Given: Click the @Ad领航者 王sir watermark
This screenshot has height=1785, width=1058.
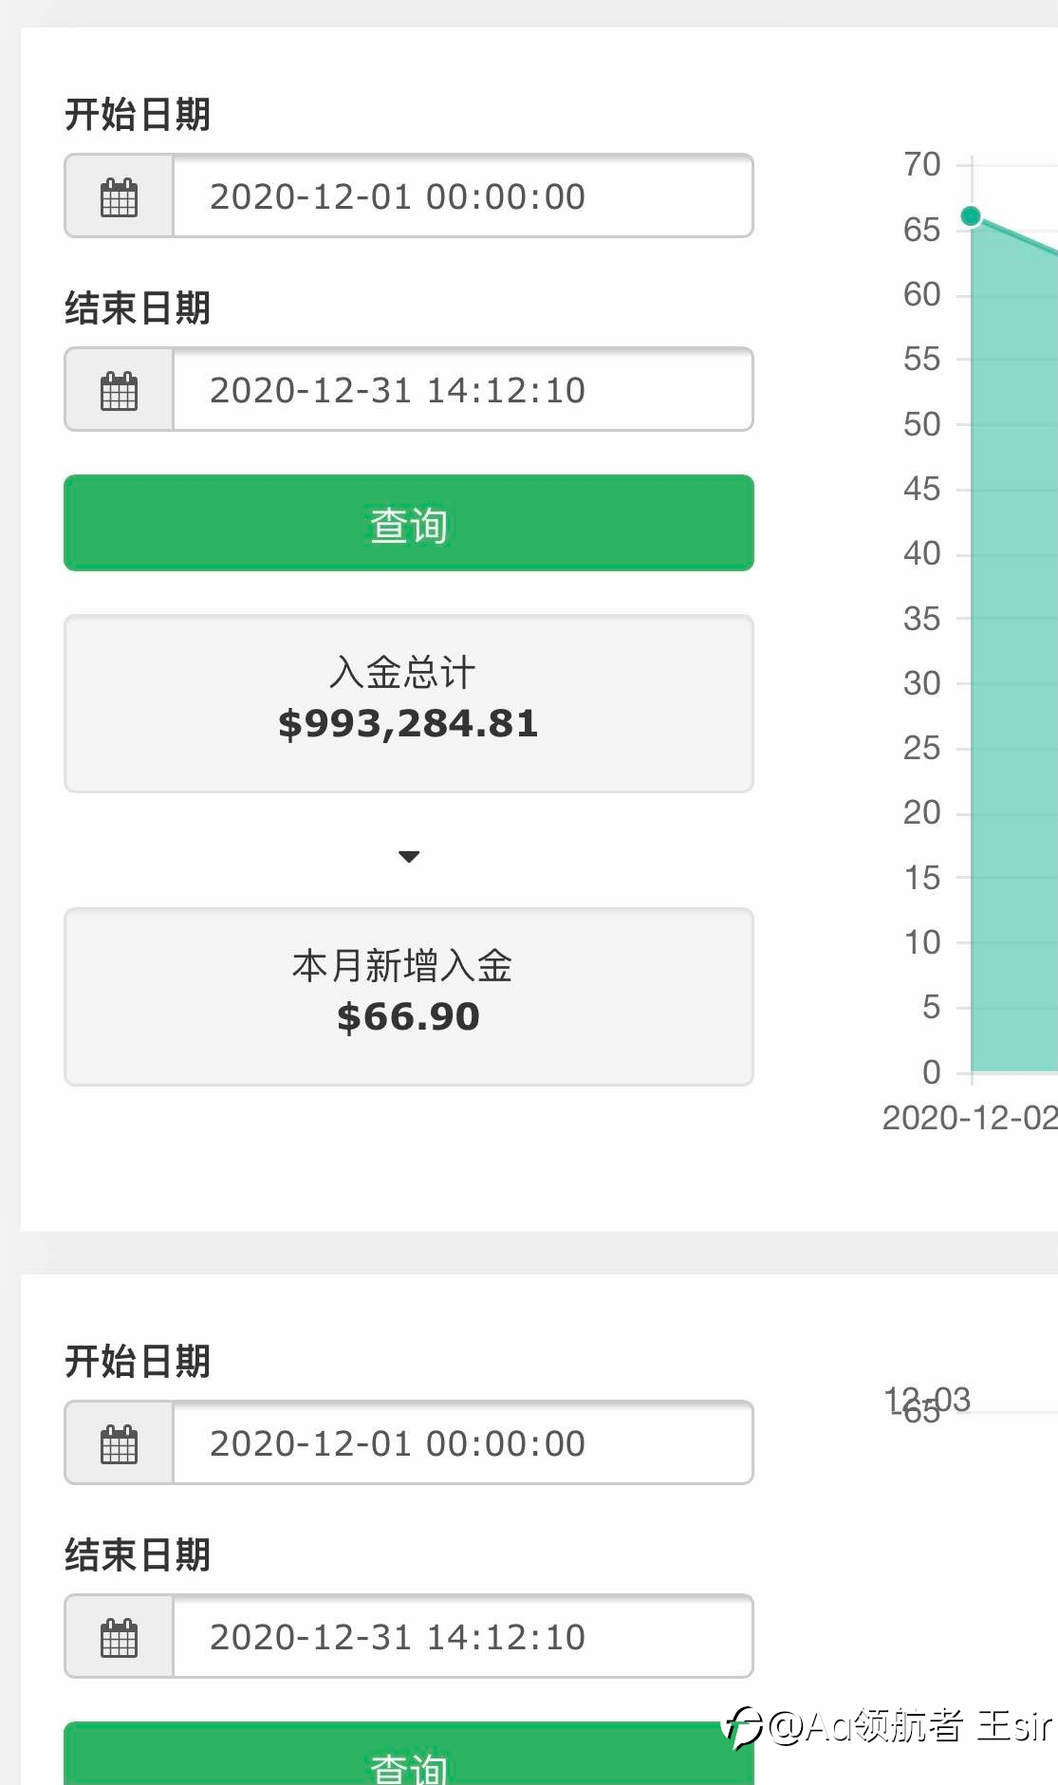Looking at the screenshot, I should (890, 1725).
